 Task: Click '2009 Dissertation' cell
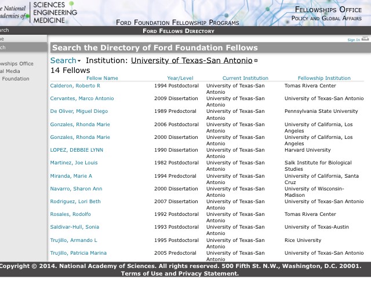coord(176,98)
